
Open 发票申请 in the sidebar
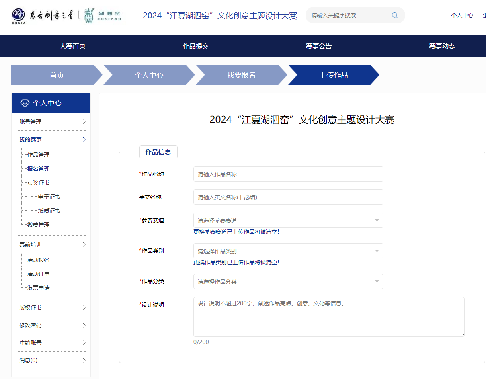(x=38, y=288)
